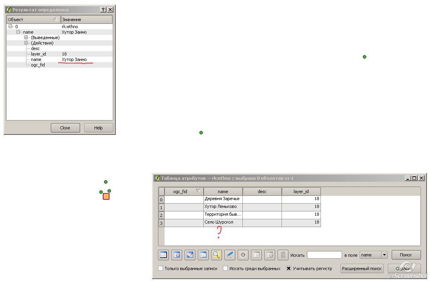Click the Invert selection icon

coord(190,255)
